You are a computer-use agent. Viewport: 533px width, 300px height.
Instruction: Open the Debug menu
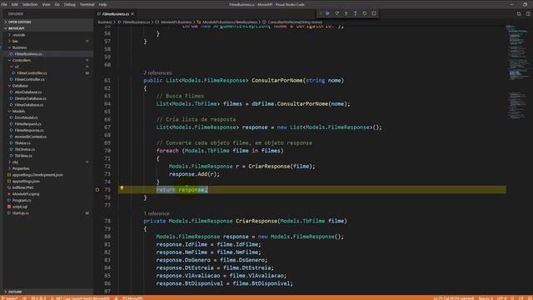(x=70, y=4)
